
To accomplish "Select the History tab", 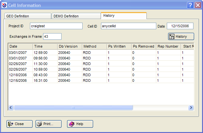I will coord(123,16).
